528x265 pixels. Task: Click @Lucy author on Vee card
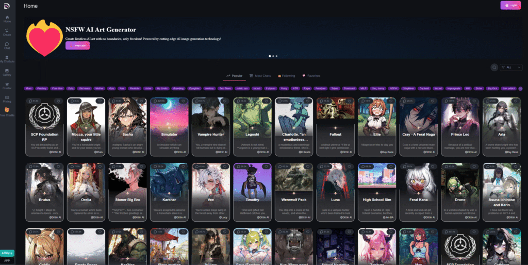[223, 218]
